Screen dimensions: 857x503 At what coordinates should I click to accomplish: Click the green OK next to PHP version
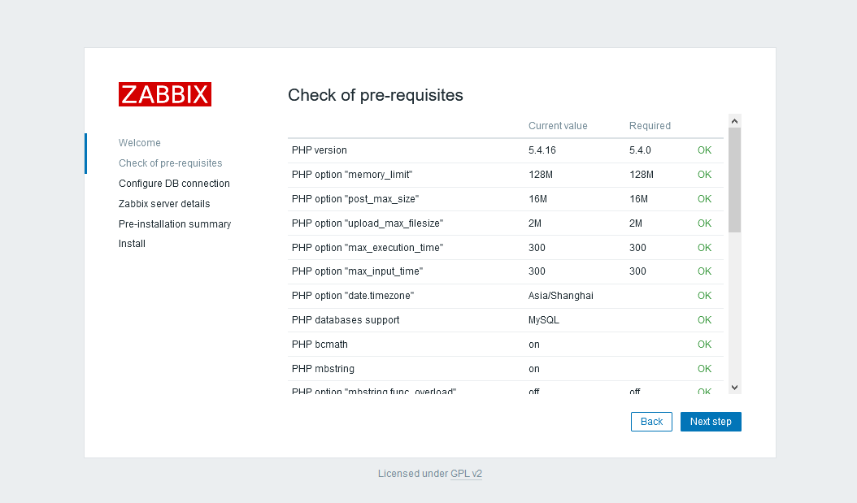704,150
